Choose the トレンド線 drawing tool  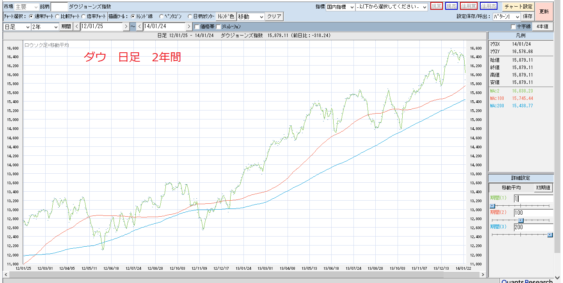pyautogui.click(x=133, y=17)
